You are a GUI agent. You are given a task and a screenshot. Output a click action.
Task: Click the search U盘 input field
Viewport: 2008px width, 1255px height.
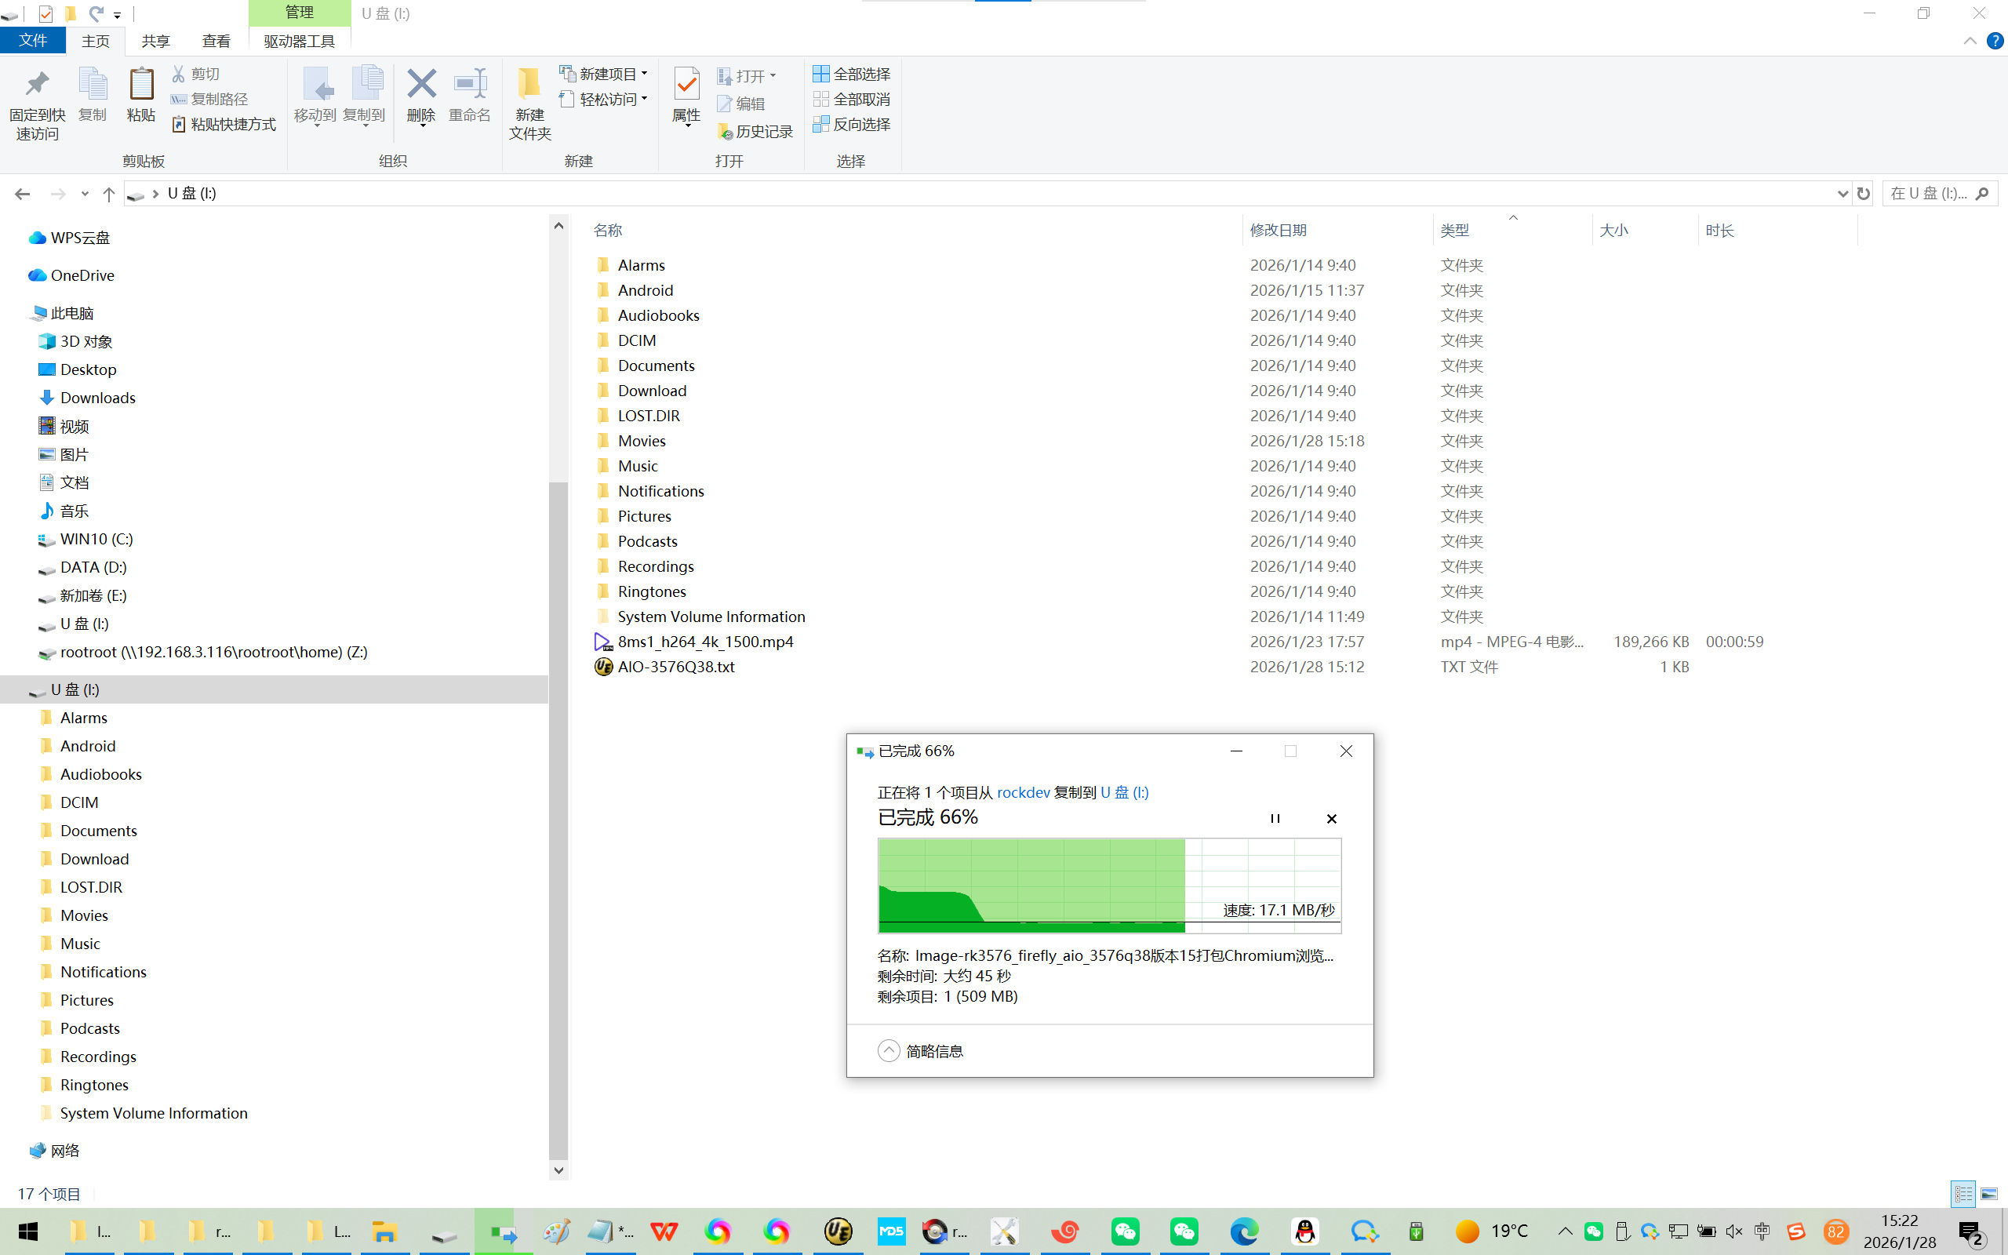[x=1928, y=194]
